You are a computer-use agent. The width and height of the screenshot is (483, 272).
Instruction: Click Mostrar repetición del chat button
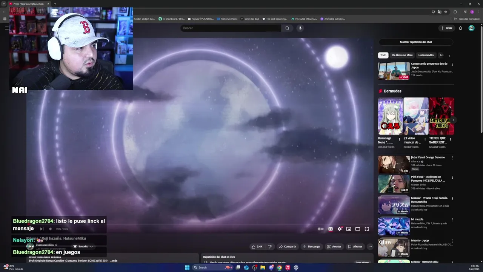(416, 42)
